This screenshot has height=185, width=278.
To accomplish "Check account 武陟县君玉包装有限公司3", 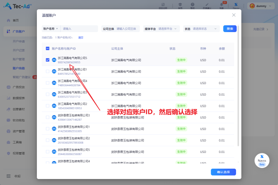I will (48, 117).
